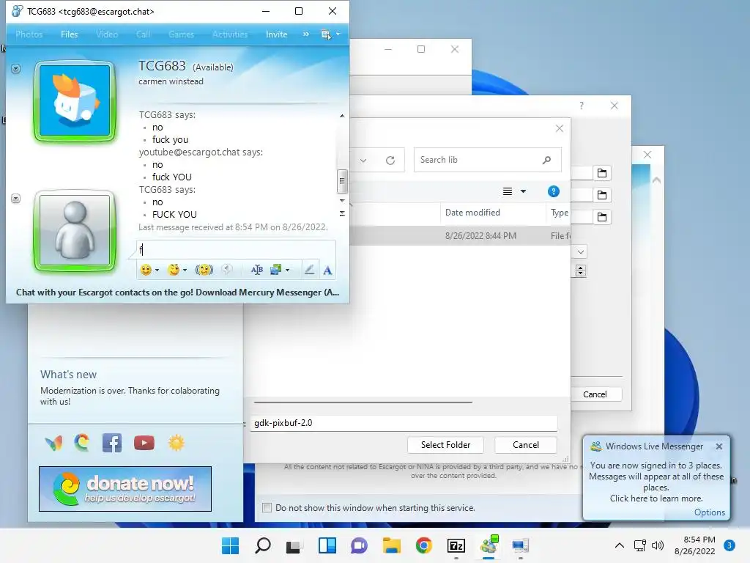Click your default gray avatar picture
The height and width of the screenshot is (563, 750).
coord(75,230)
